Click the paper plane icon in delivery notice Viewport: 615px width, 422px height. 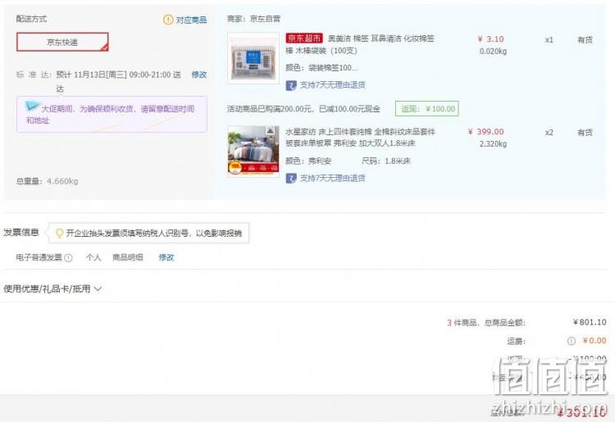(32, 105)
